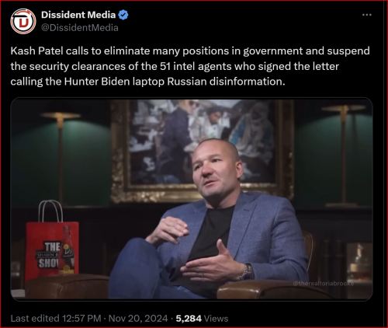
Task: Click the left green-lit floor lamp
Action: [60, 158]
